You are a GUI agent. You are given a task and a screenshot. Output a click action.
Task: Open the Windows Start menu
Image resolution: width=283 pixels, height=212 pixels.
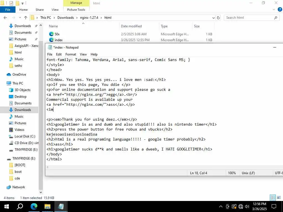(x=7, y=206)
